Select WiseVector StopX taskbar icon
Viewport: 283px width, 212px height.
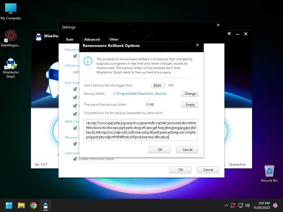click(x=46, y=205)
